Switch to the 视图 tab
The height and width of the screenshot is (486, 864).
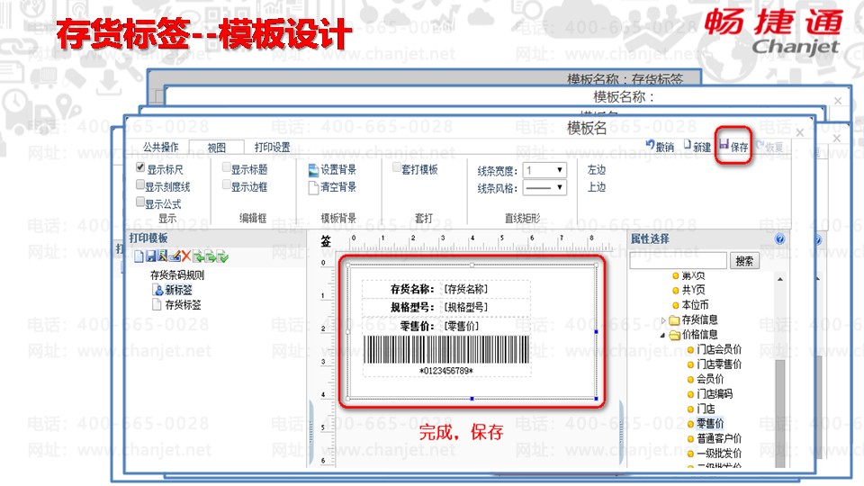(x=217, y=148)
